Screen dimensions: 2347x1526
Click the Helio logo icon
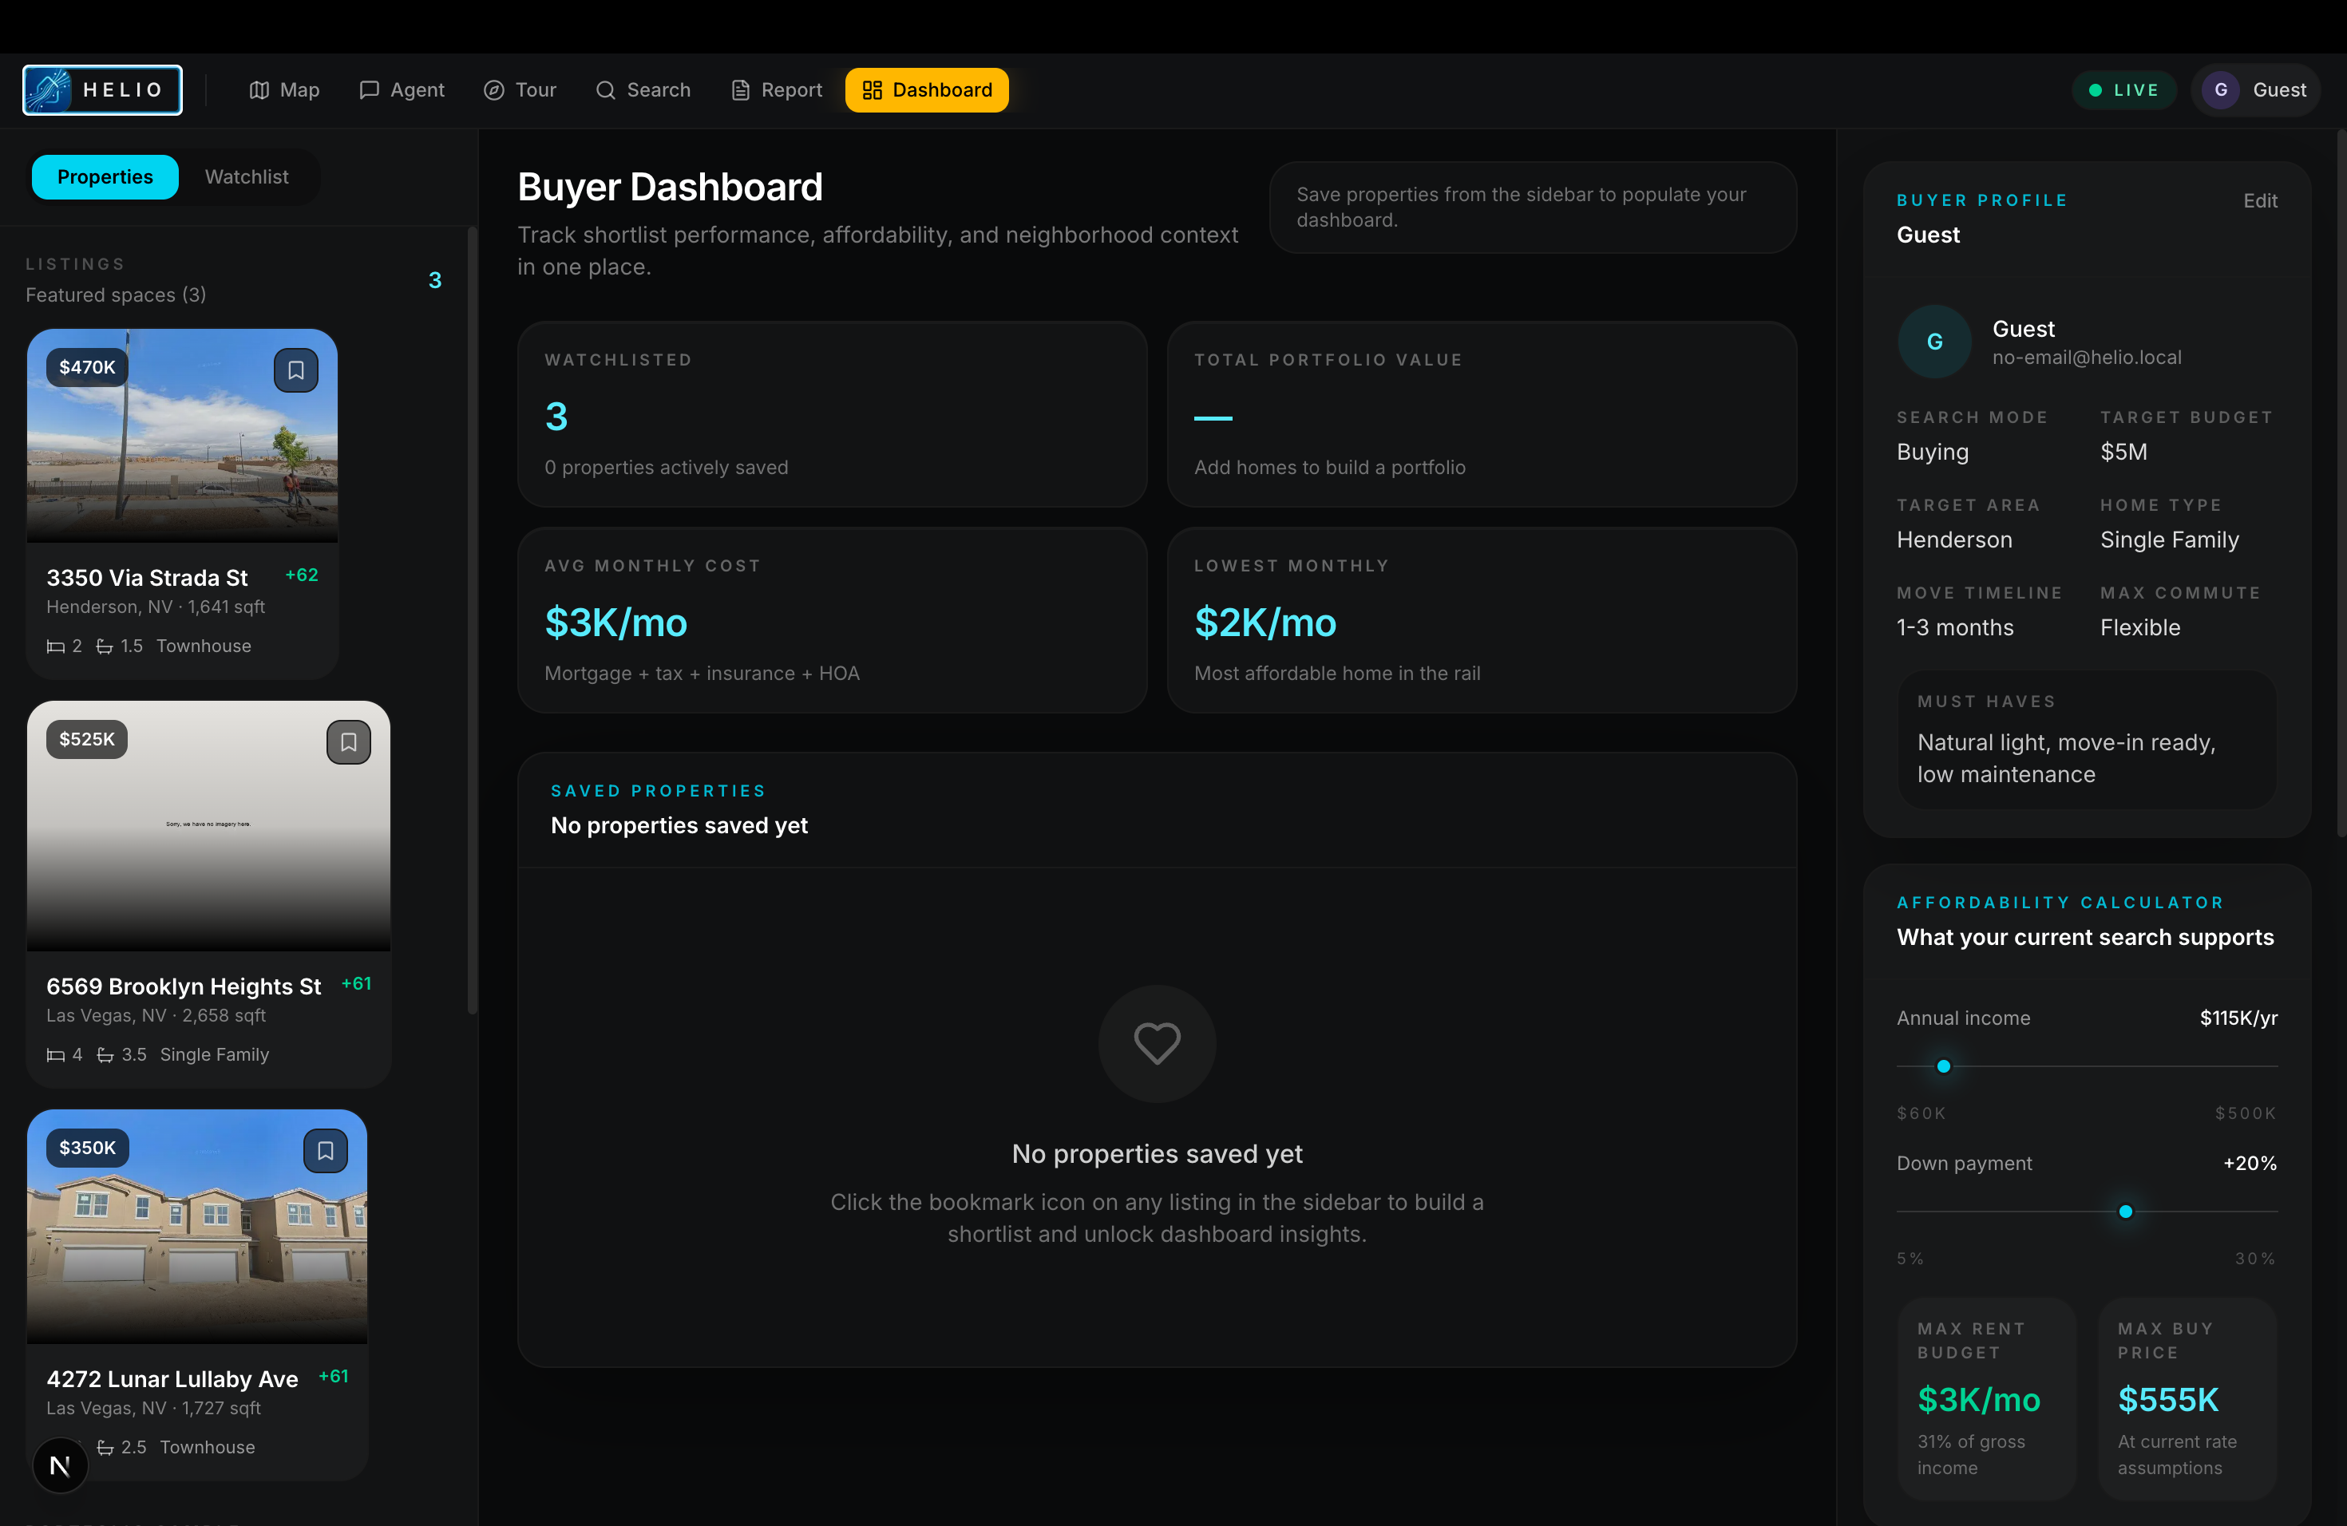(x=49, y=89)
